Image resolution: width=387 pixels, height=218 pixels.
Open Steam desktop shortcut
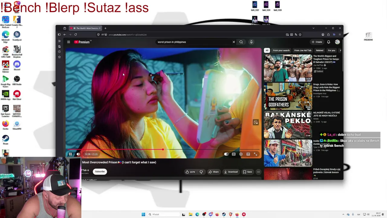(5, 140)
